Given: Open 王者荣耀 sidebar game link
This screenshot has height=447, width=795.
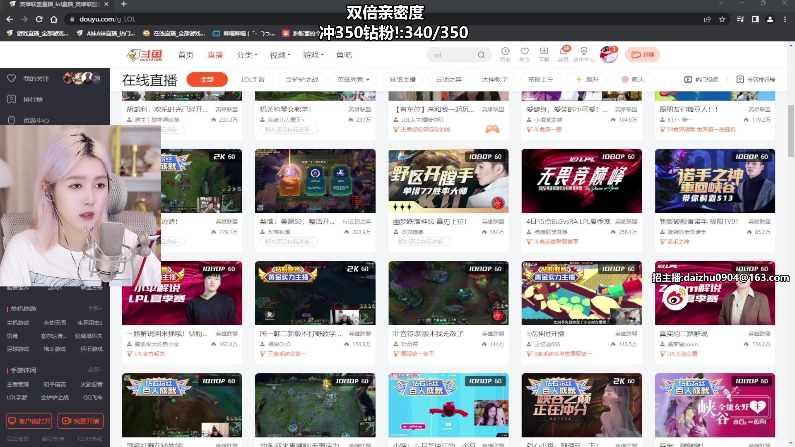Looking at the screenshot, I should [x=18, y=384].
